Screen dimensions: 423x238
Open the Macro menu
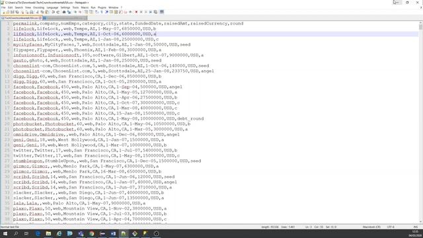pos(85,7)
